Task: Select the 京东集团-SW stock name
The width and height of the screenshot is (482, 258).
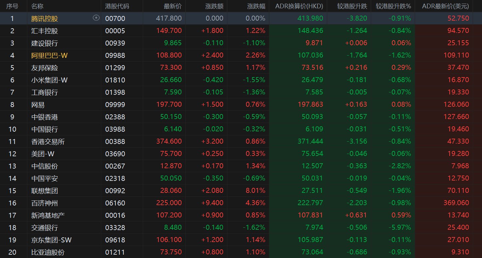Action: point(51,240)
